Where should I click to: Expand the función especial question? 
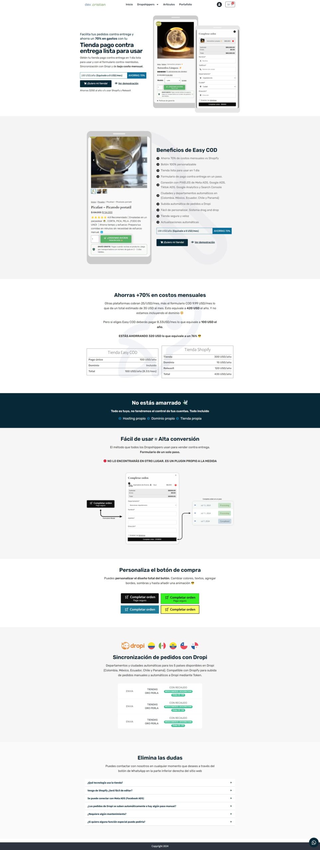coord(160,822)
